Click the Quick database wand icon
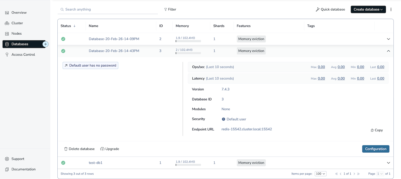This screenshot has height=179, width=401. click(317, 9)
